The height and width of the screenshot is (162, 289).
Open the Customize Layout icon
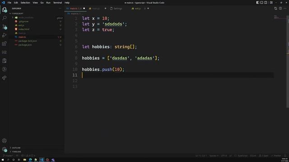pyautogui.click(x=271, y=3)
